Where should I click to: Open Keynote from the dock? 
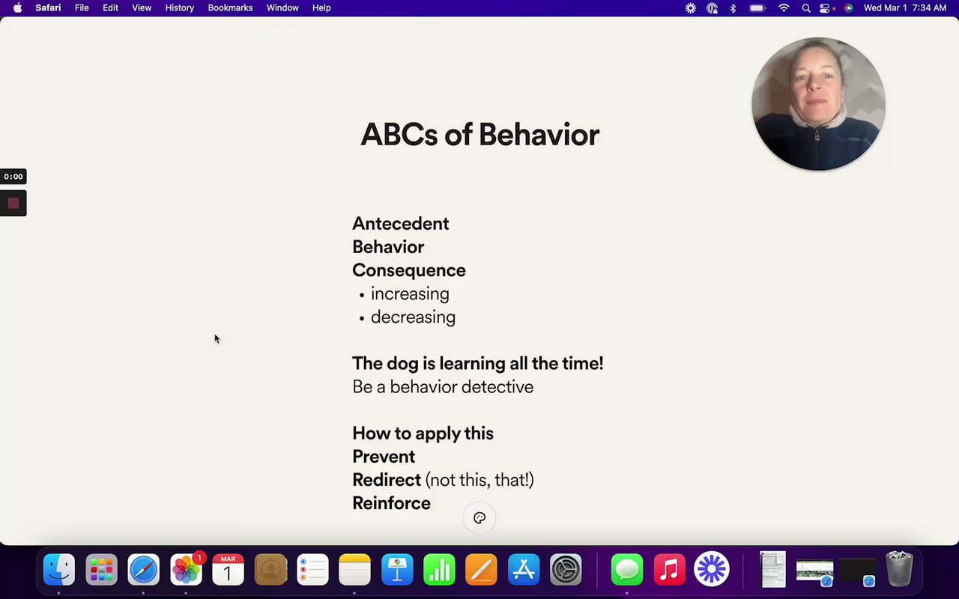pos(397,570)
